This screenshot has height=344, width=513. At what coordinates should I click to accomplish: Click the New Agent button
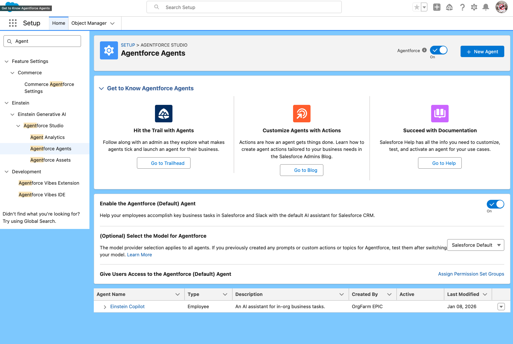click(x=482, y=52)
